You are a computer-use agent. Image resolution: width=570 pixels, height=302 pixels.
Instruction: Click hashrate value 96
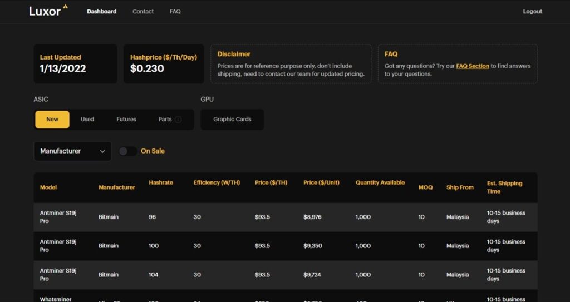[x=152, y=217]
